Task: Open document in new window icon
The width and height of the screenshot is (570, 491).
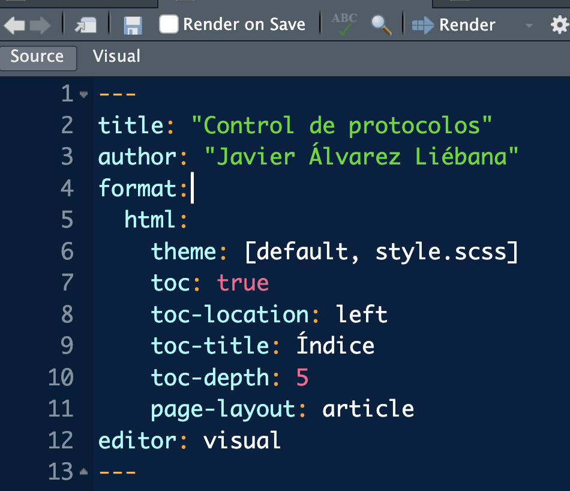Action: pyautogui.click(x=86, y=25)
